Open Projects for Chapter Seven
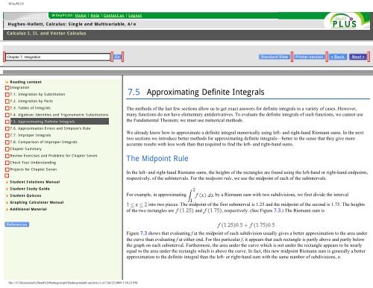Screen dimensions: 373x288 (x=34, y=169)
